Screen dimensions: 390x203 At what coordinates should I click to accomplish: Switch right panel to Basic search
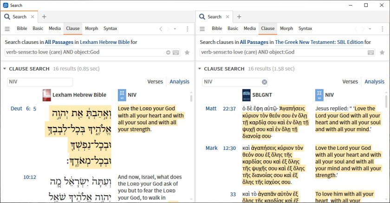[x=233, y=29]
